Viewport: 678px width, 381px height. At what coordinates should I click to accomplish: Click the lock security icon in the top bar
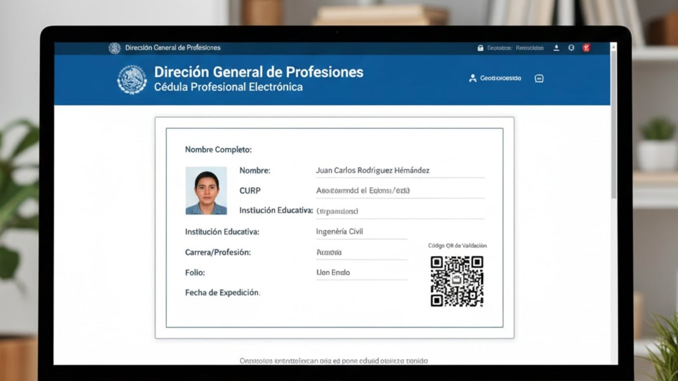click(480, 47)
